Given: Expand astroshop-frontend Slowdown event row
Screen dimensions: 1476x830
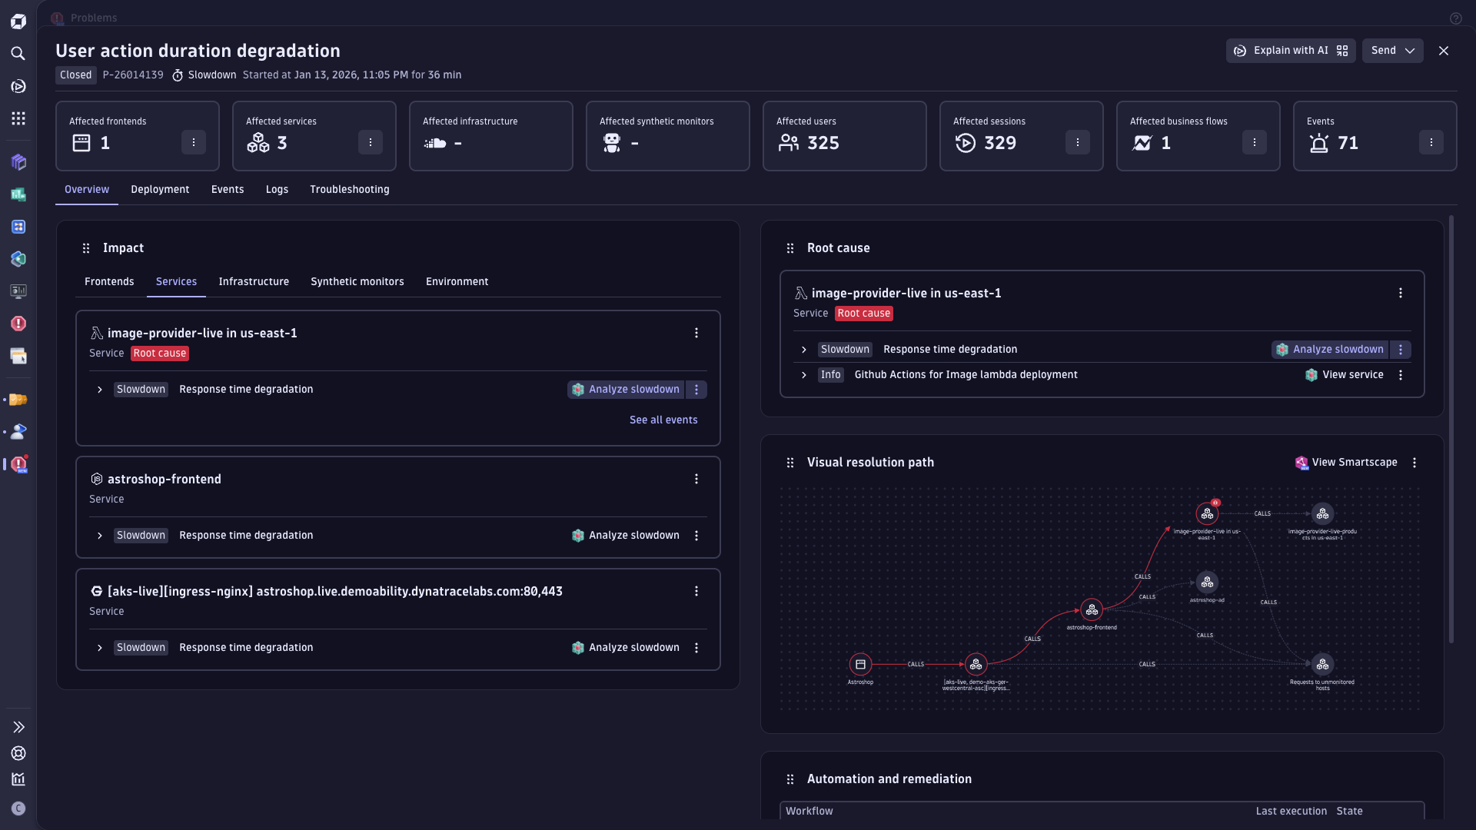Looking at the screenshot, I should tap(100, 536).
